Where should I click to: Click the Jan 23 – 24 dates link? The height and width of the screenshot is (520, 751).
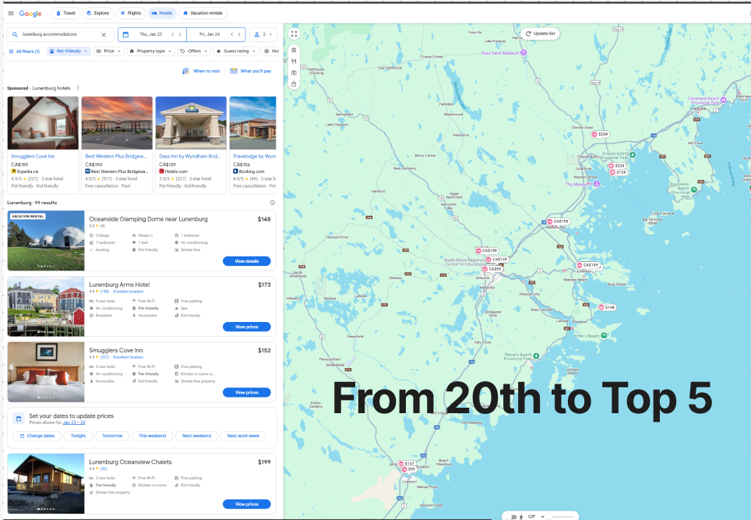pyautogui.click(x=74, y=423)
